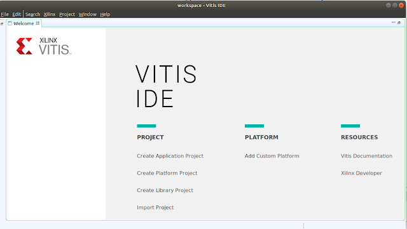
Task: Open the Edit menu
Action: coord(17,14)
